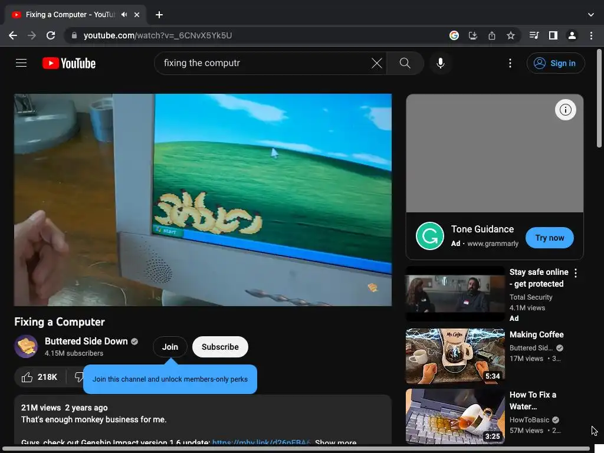Reload the current page

[x=51, y=35]
